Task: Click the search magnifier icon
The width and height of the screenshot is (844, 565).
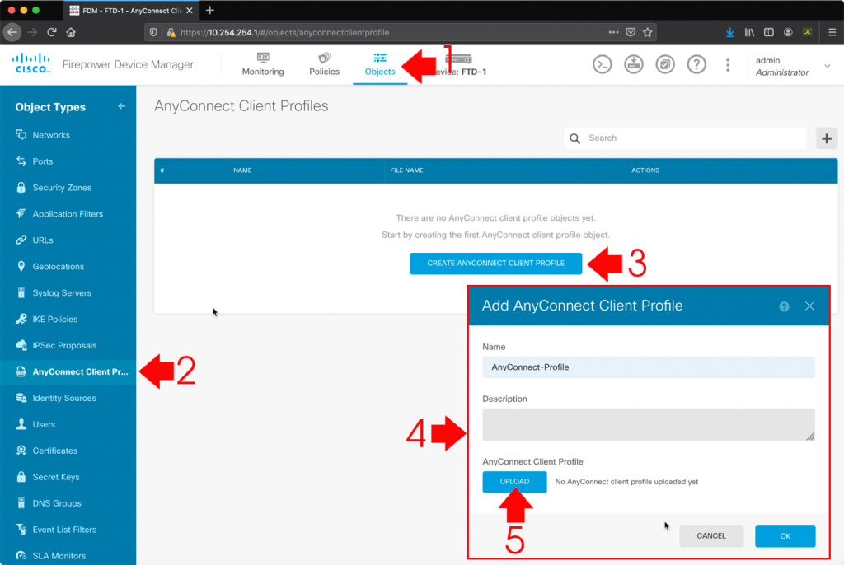Action: click(x=574, y=139)
